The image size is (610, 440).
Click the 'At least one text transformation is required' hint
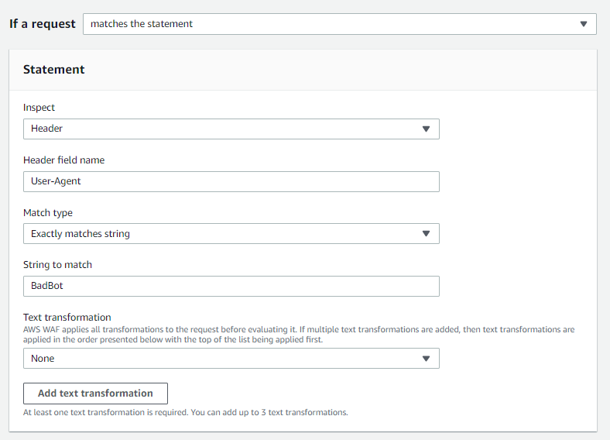point(185,412)
